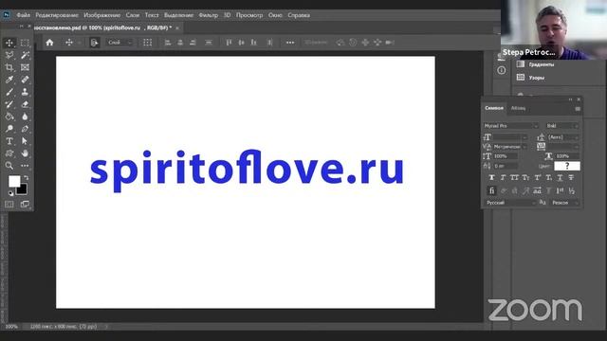Toggle Strikethrough in Character panel

[x=571, y=177]
